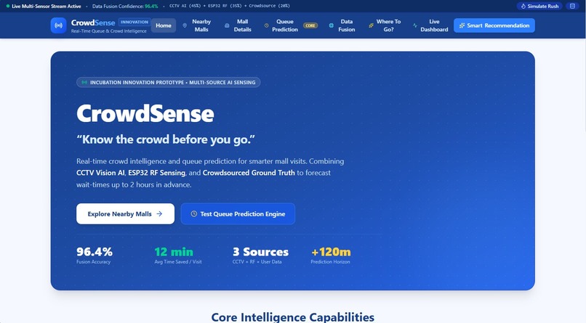
Task: Click the CORE badge on Queue Prediction
Action: coord(310,25)
